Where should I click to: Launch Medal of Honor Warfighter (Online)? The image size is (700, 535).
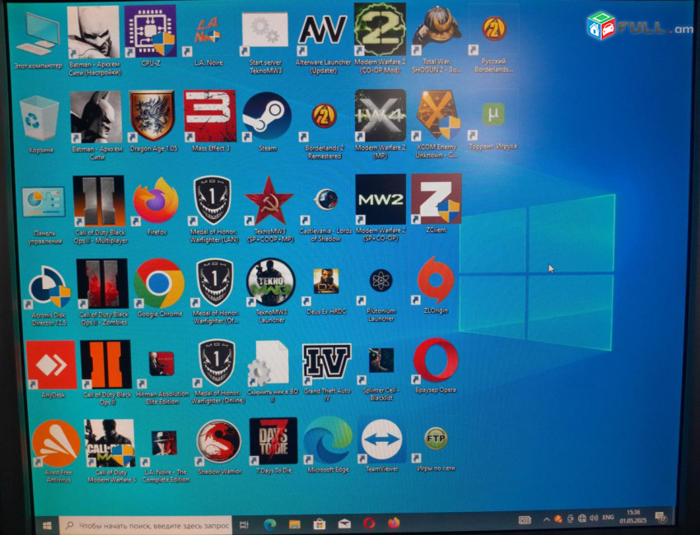[x=216, y=362]
